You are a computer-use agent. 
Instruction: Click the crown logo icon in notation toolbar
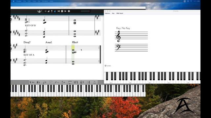(39, 11)
